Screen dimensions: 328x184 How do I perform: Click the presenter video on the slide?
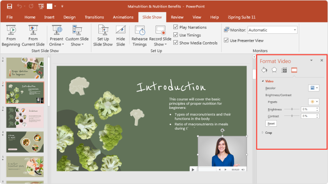(222, 151)
